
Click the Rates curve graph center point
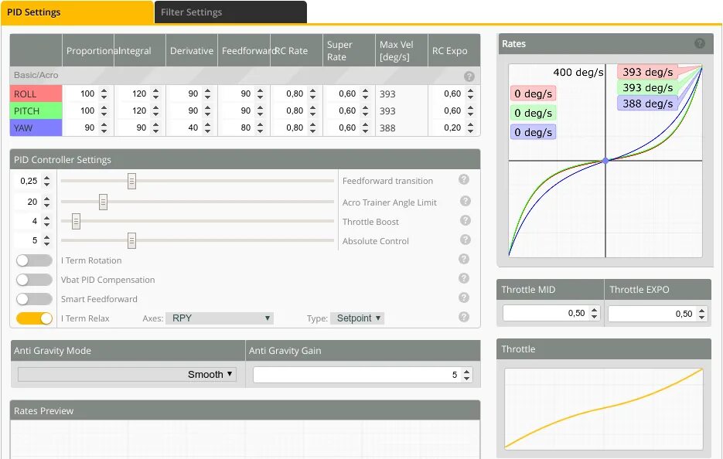pos(605,161)
